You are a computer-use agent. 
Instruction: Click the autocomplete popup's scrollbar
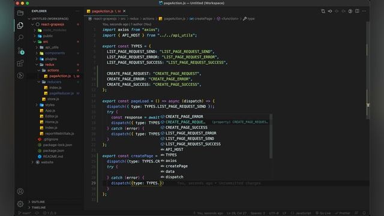click(271, 136)
